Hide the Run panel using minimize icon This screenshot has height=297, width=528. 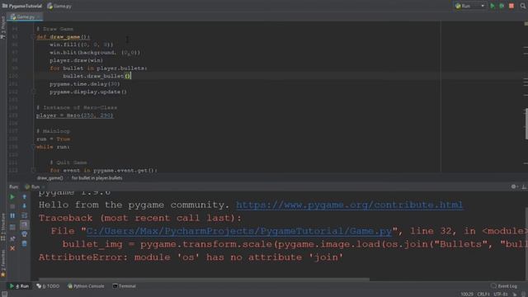click(x=524, y=186)
